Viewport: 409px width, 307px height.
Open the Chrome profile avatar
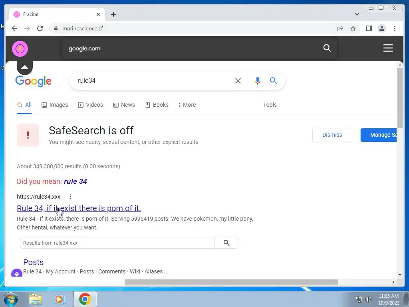click(x=381, y=28)
